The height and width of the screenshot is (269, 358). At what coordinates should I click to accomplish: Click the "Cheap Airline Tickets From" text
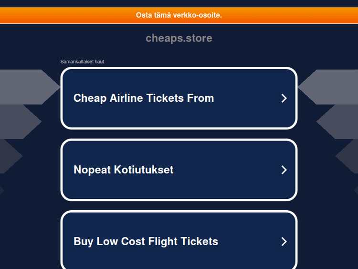pos(144,98)
